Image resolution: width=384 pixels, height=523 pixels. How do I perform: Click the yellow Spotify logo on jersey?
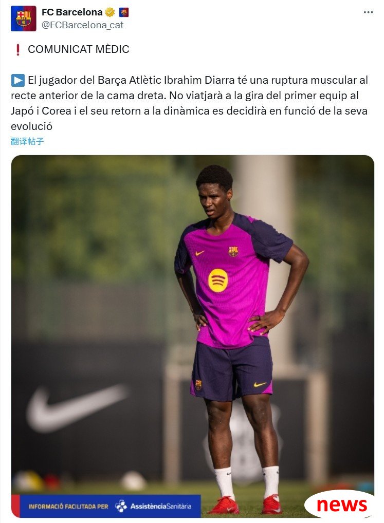(218, 280)
